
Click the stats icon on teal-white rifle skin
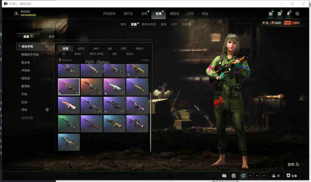[105, 93]
